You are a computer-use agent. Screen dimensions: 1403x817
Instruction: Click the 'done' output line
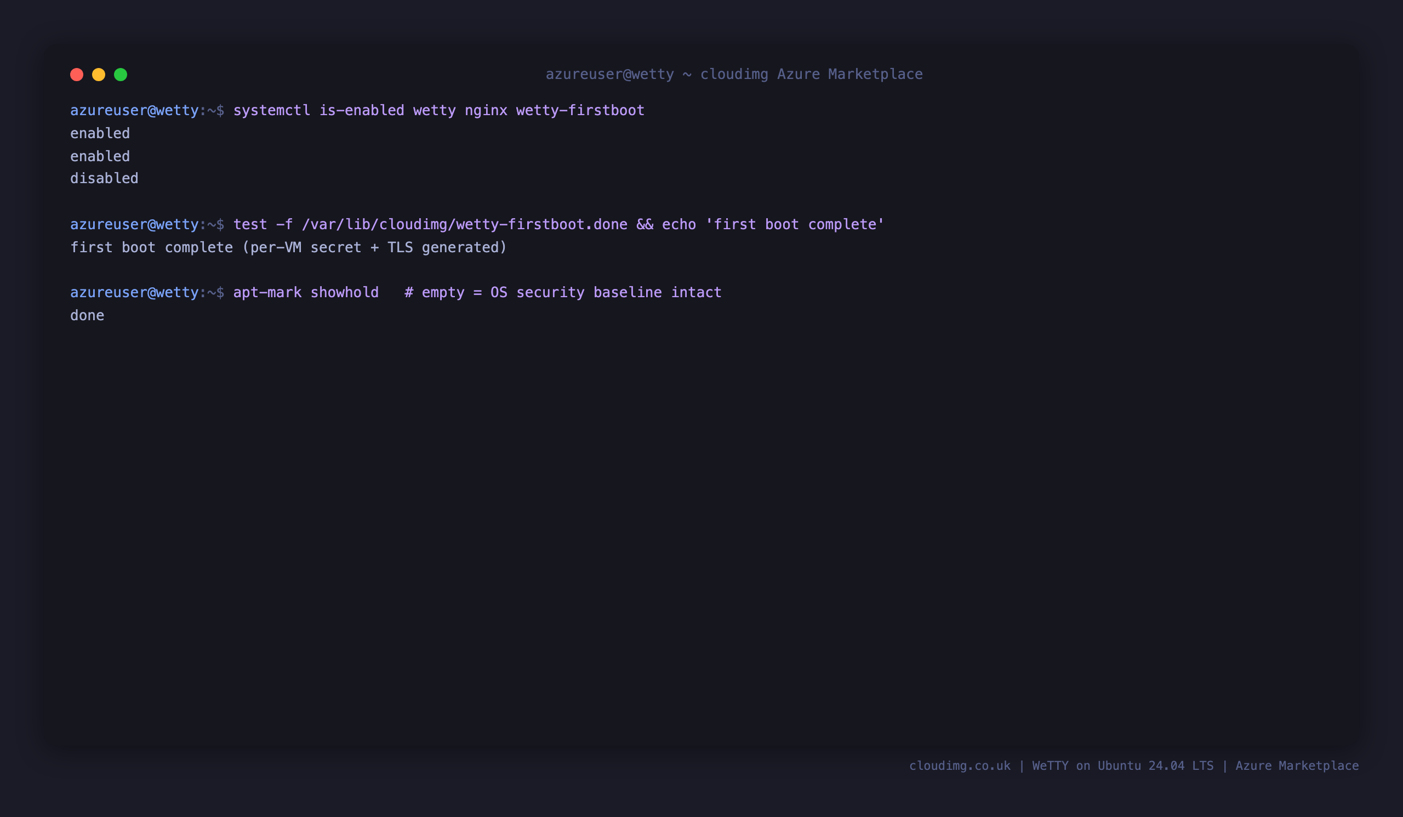(x=87, y=315)
